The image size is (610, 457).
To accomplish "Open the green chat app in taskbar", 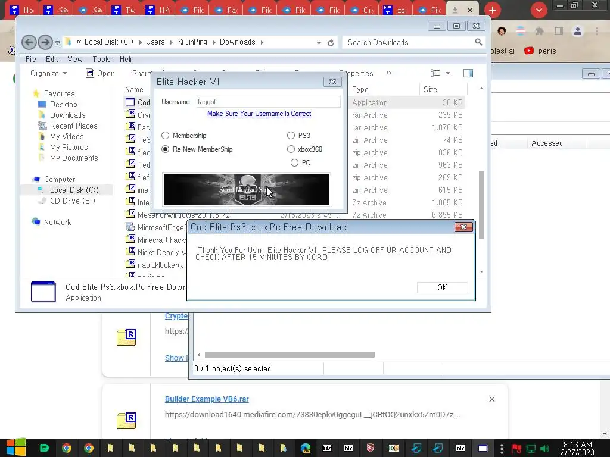I will click(44, 448).
